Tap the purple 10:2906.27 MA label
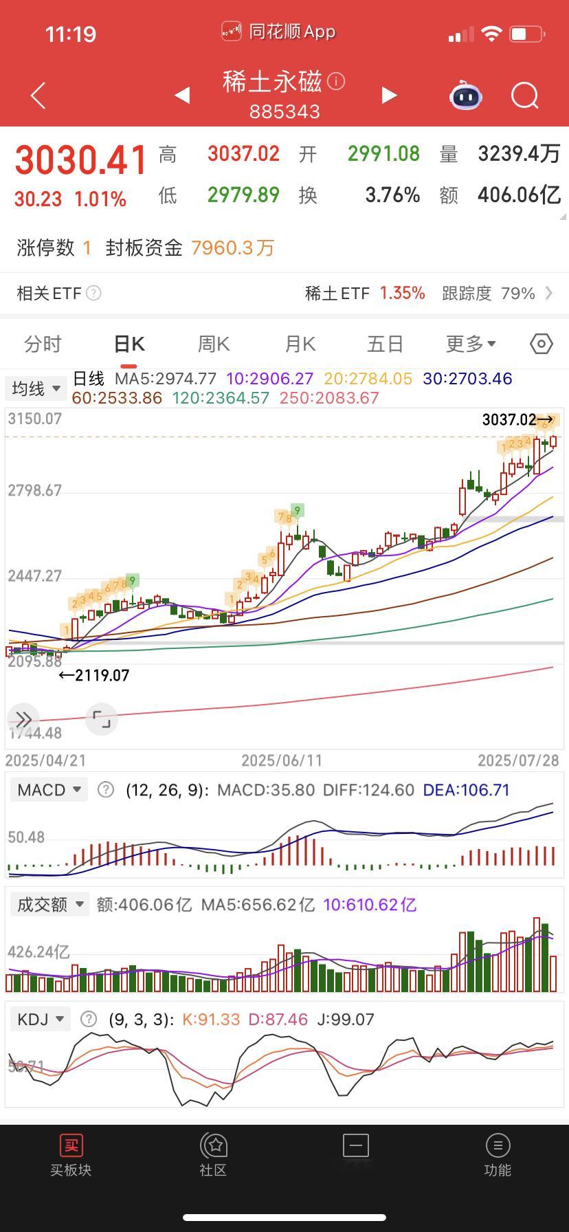The width and height of the screenshot is (569, 1232). click(x=270, y=379)
